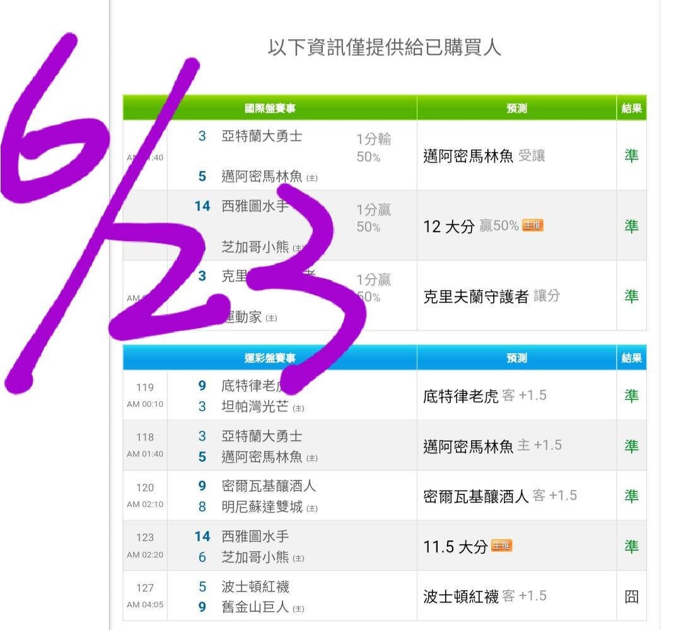
Task: Click 準 result for 克里夫蘭守護者 row
Action: (x=631, y=296)
